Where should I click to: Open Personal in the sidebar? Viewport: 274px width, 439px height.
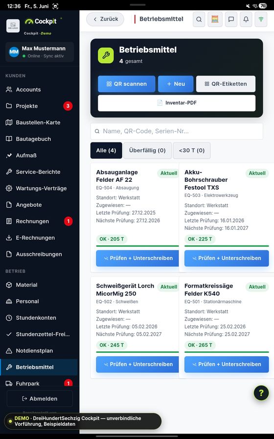coord(39,301)
